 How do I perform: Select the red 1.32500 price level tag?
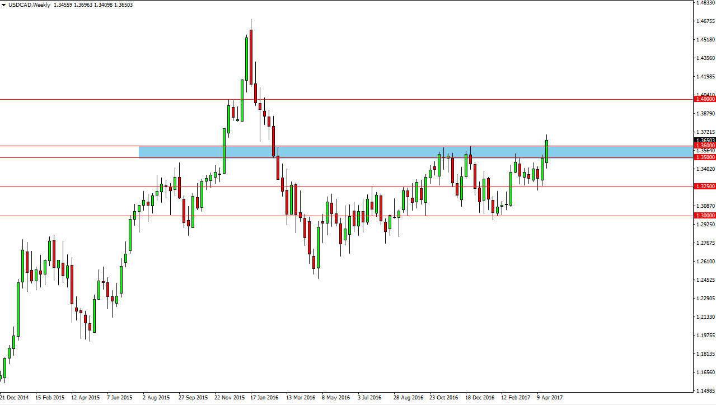[704, 187]
